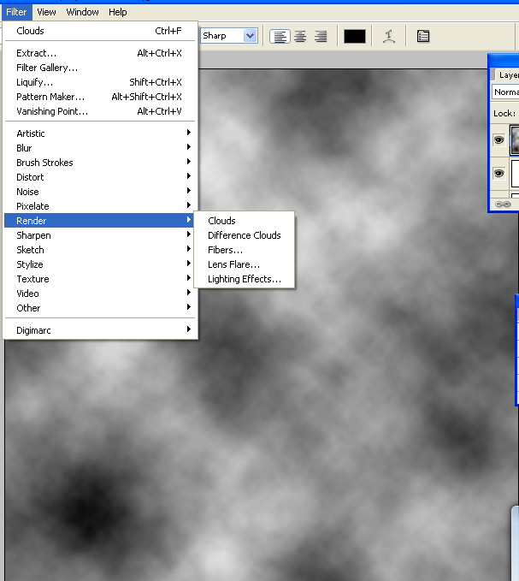Click the right align text icon
Viewport: 519px width, 581px height.
[x=321, y=36]
